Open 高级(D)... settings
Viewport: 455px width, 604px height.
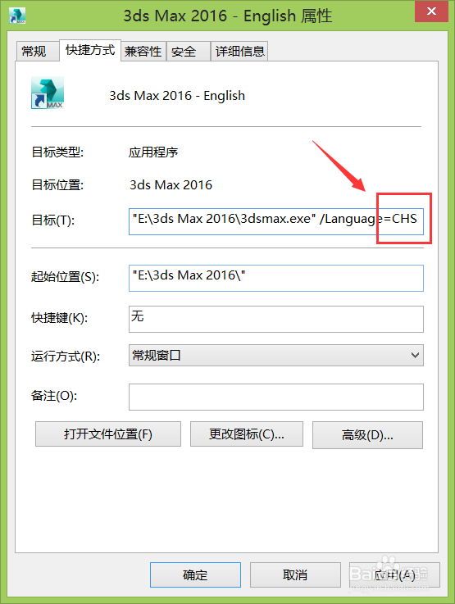(x=367, y=435)
